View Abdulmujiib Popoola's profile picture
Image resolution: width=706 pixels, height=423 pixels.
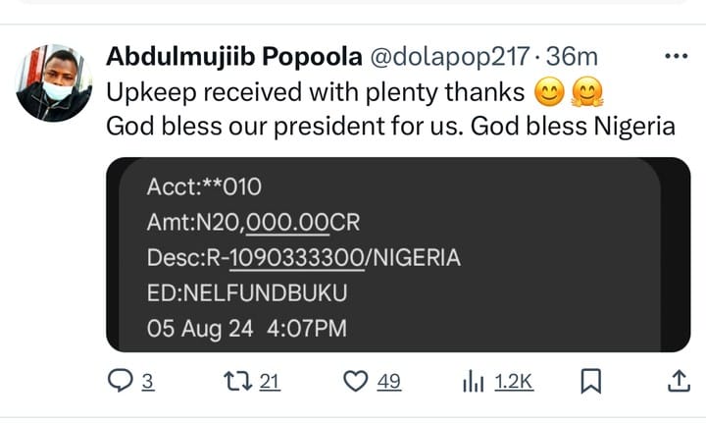tap(54, 82)
